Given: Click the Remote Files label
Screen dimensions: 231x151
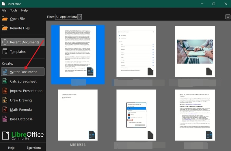Looking at the screenshot, I should pyautogui.click(x=20, y=28).
